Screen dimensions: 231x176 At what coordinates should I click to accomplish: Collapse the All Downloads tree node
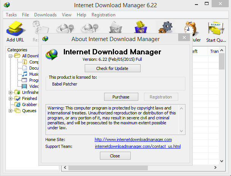pos(10,56)
